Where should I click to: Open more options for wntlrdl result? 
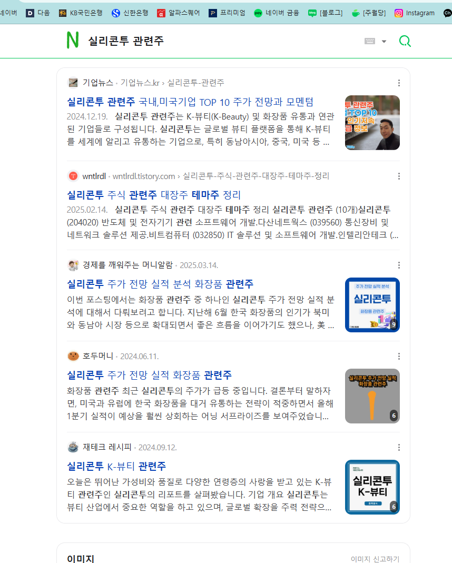click(399, 176)
